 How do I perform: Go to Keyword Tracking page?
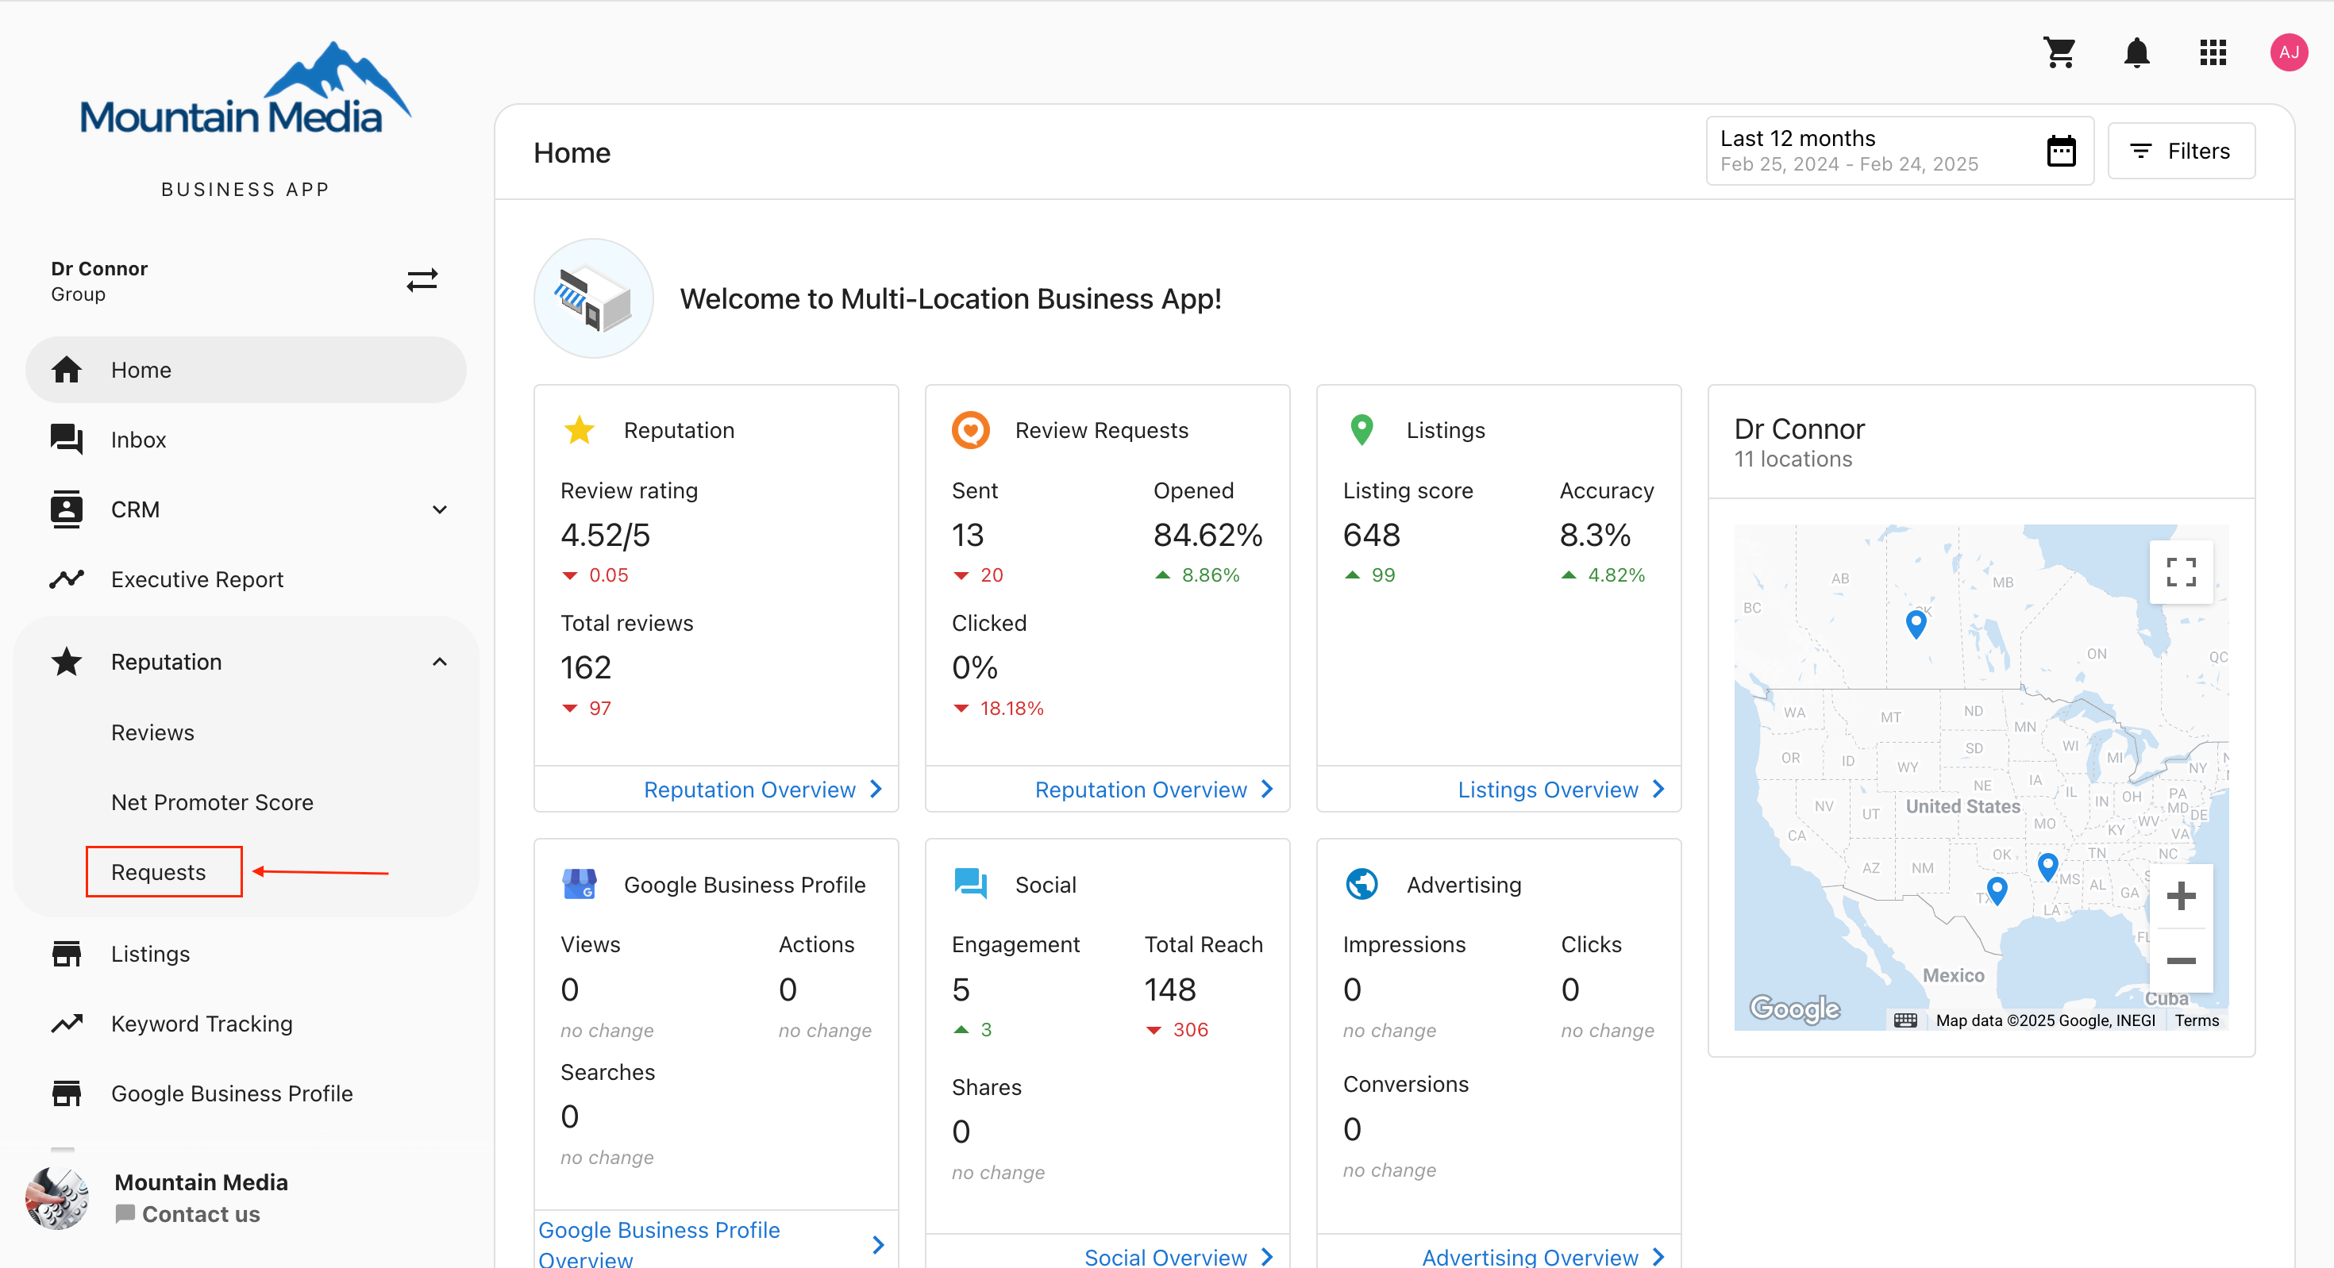201,1024
